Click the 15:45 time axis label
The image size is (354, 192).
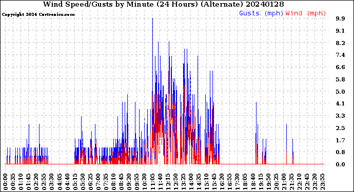[214, 181]
